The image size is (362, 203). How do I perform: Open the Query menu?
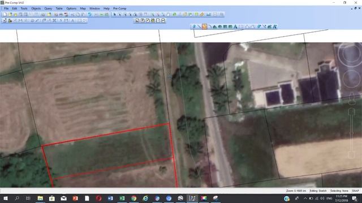(48, 8)
